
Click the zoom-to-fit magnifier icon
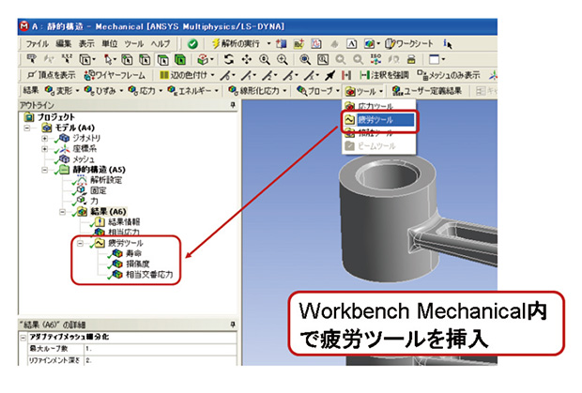tap(305, 59)
